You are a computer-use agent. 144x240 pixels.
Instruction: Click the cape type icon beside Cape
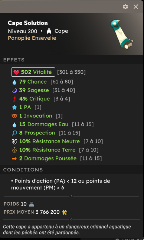pos(49,31)
